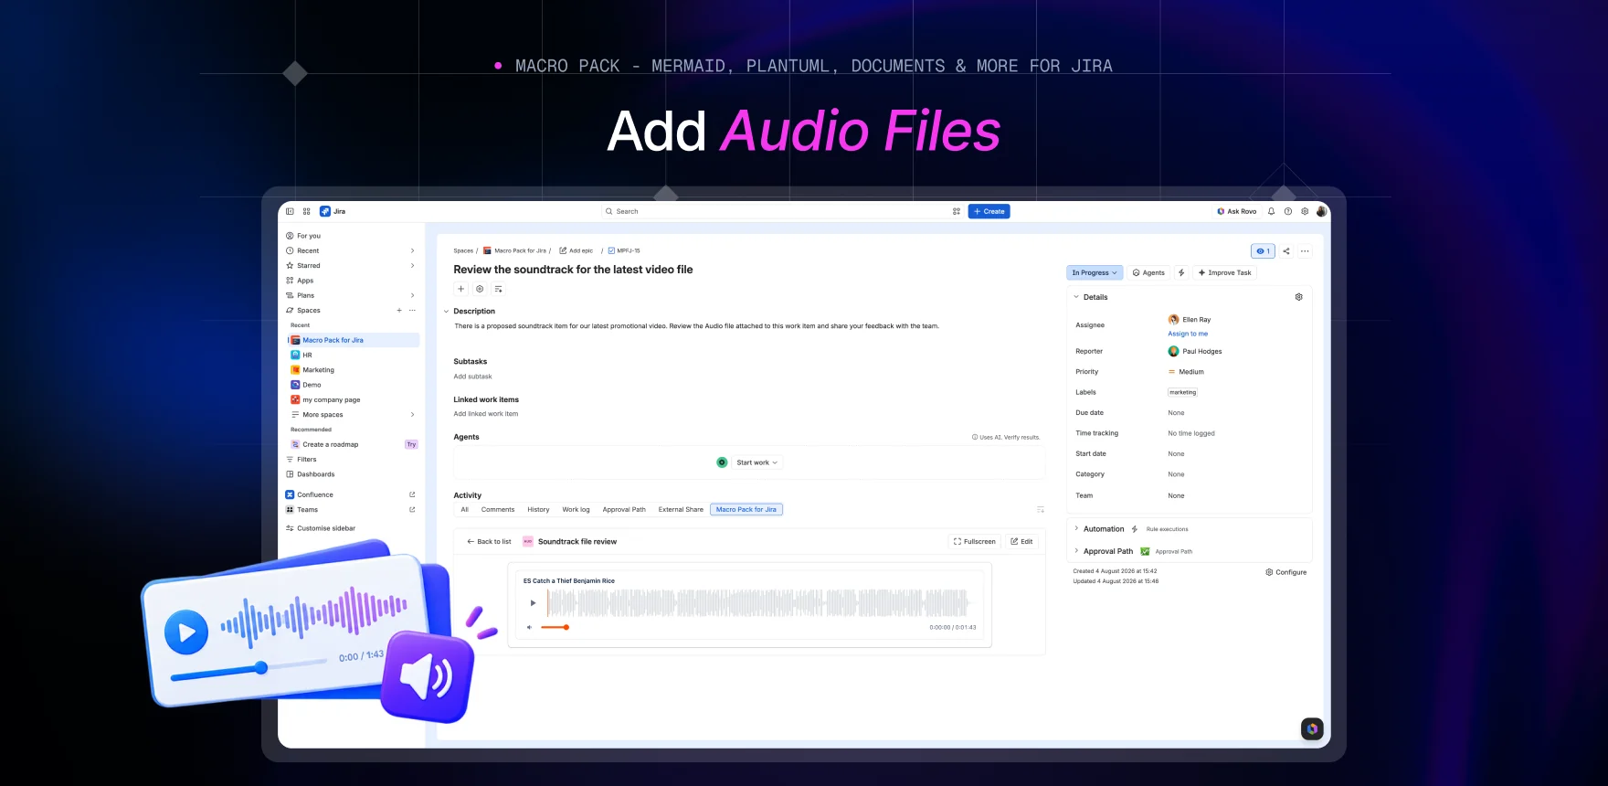Open the Work log activity tab
1608x786 pixels.
(x=576, y=510)
